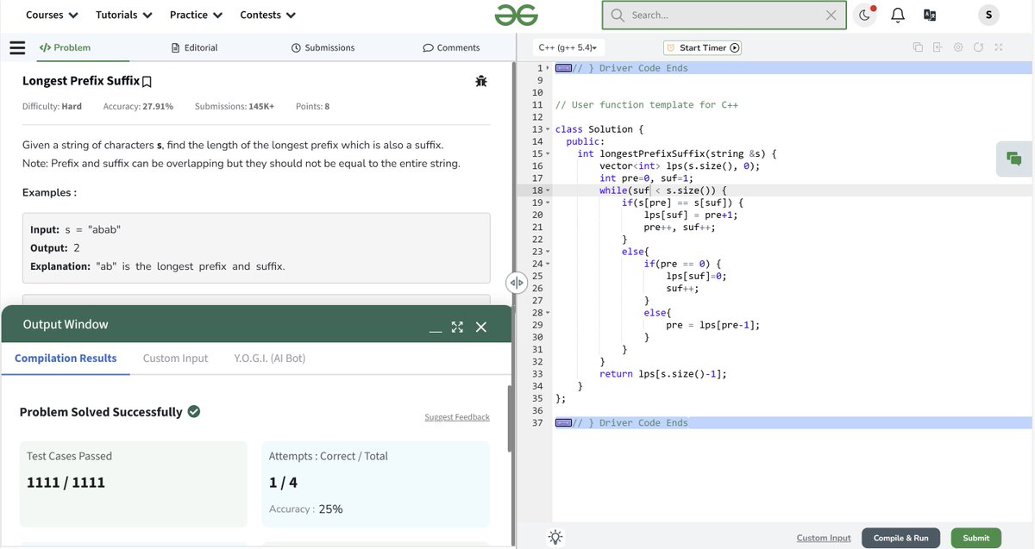Open the C++ (g++ 5.4) language dropdown
This screenshot has height=549, width=1035.
[x=568, y=48]
